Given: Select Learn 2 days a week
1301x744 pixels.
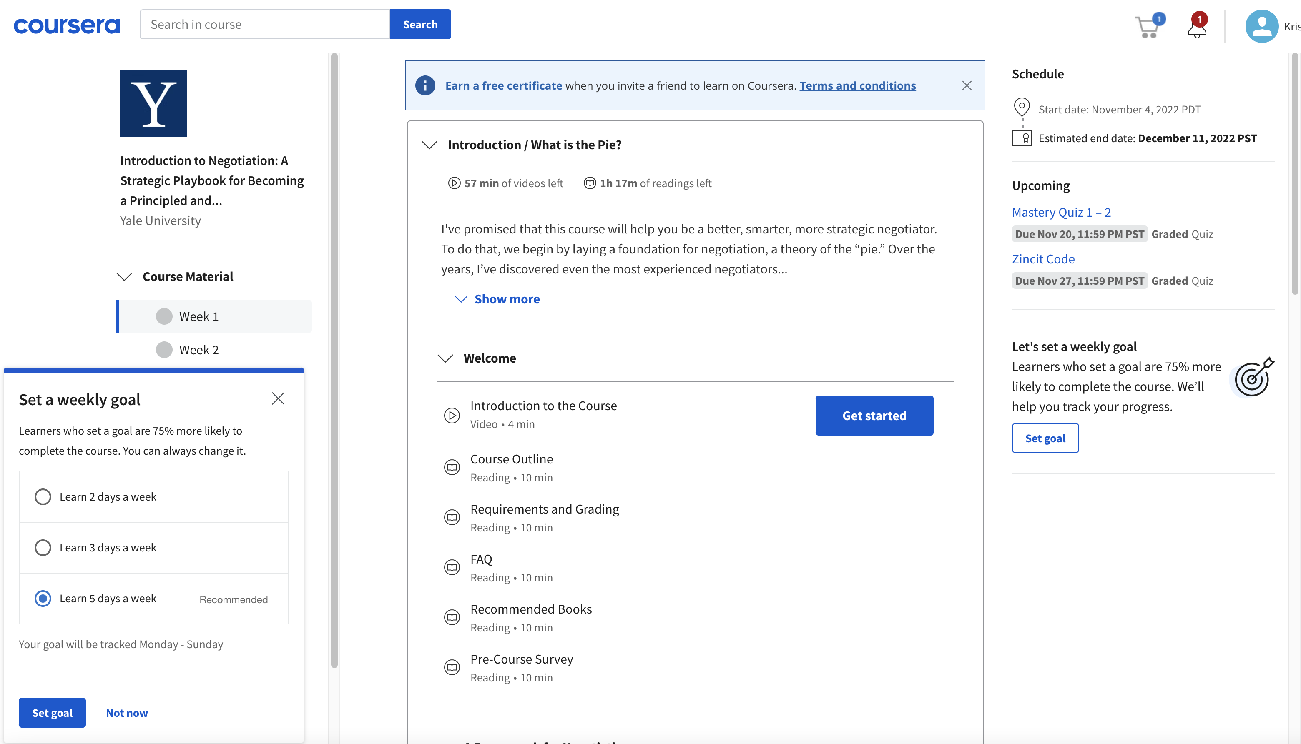Looking at the screenshot, I should pos(43,497).
